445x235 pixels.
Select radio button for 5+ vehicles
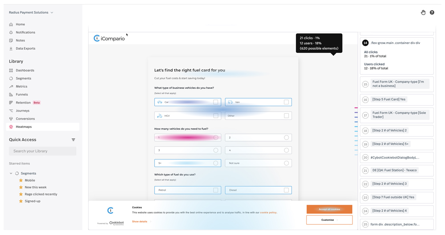(x=216, y=163)
